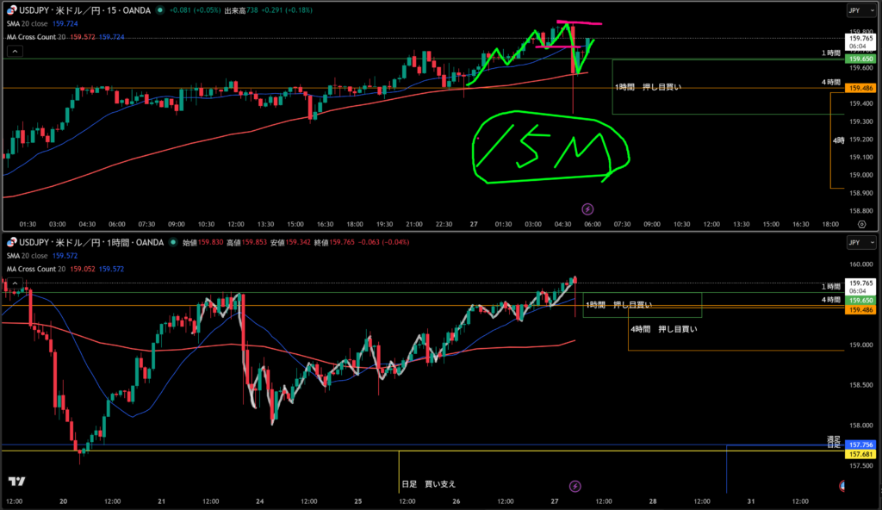Screen dimensions: 882x510
Task: Select the SMA 20 close indicator on the 1-hour chart
Action: pyautogui.click(x=27, y=256)
